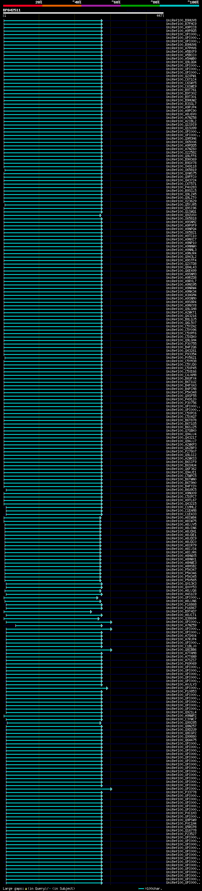Open hit UniRef100_A9PCC8
The width and height of the screenshot is (202, 891).
tap(181, 27)
